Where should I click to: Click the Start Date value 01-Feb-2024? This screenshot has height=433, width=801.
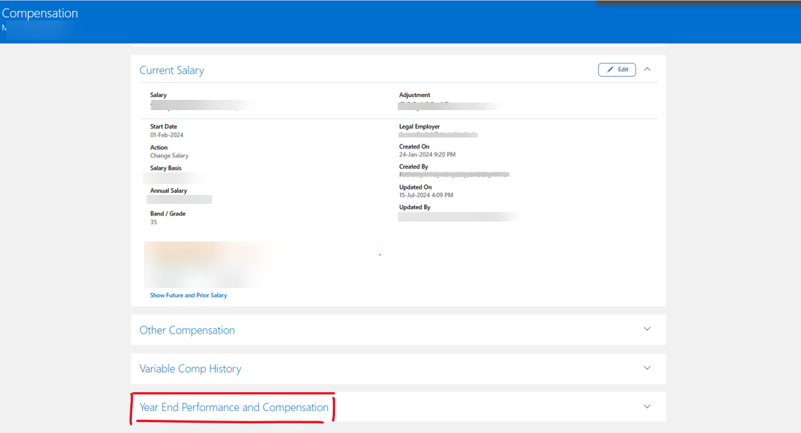168,135
